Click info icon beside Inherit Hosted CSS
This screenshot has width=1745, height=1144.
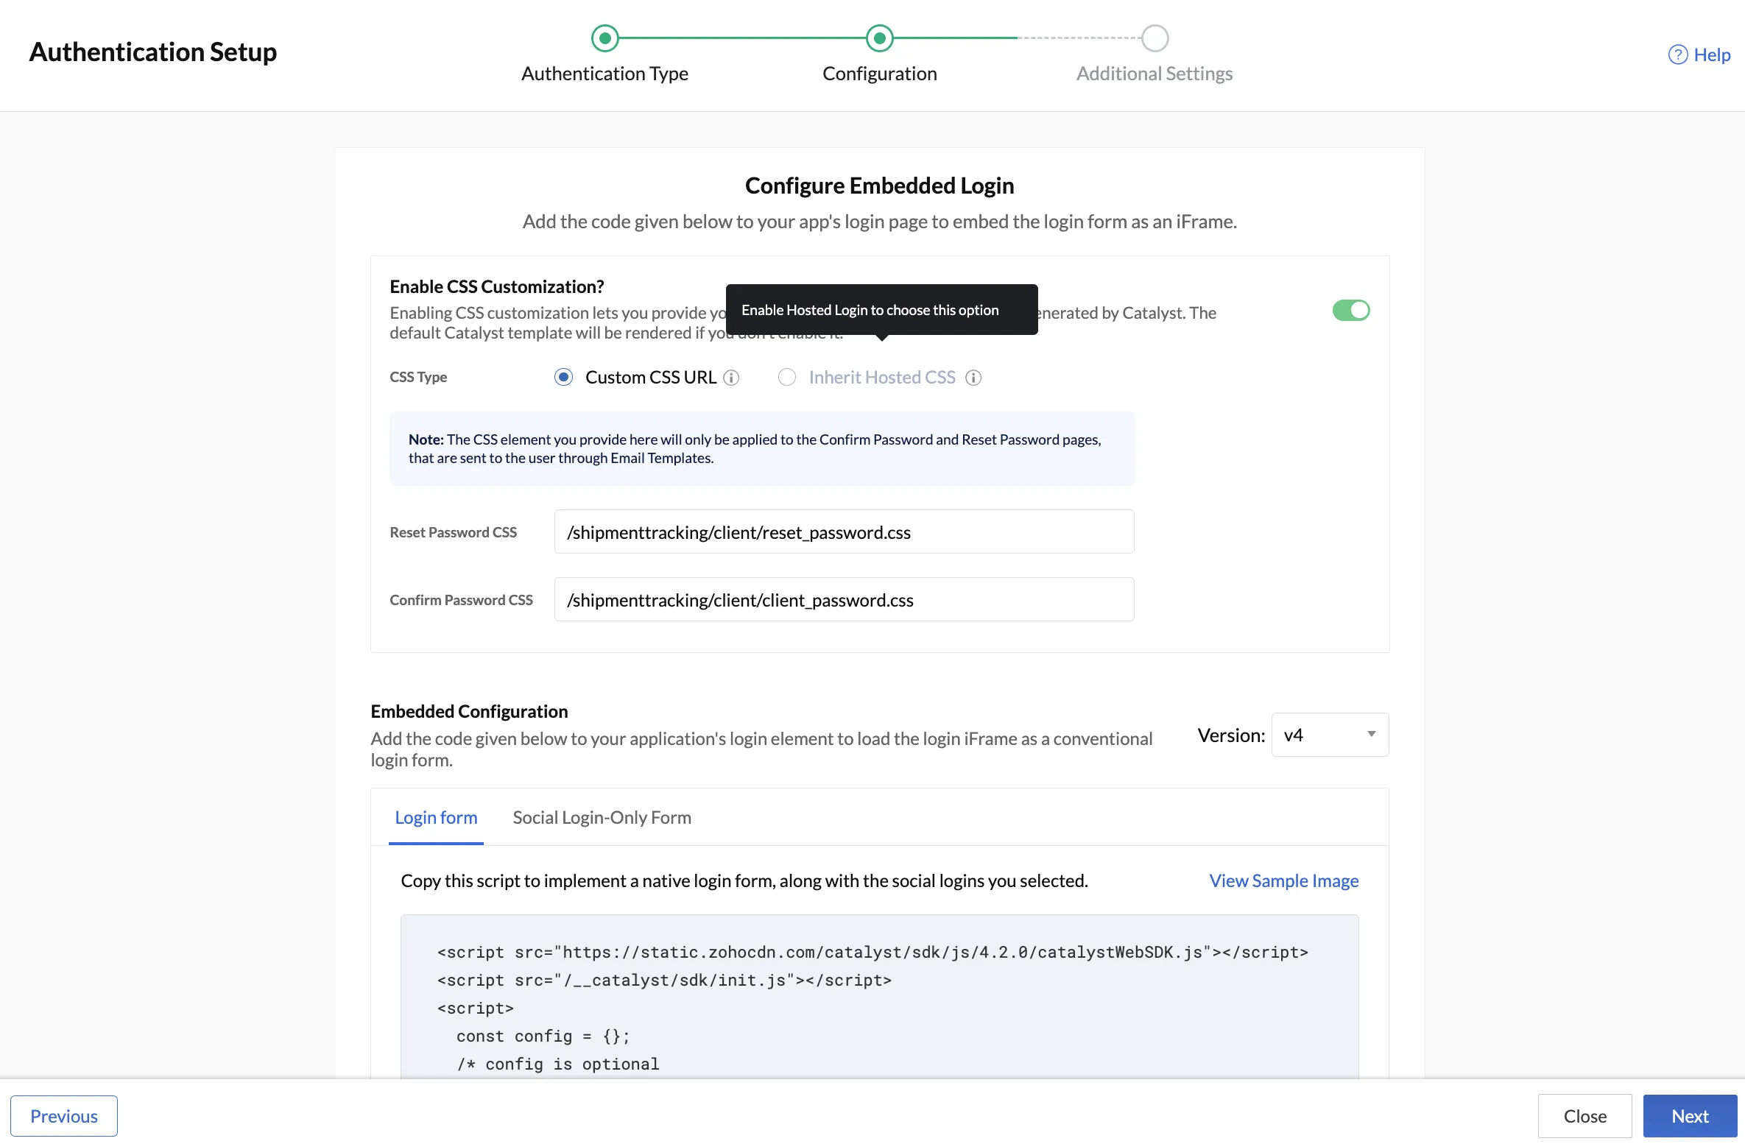coord(973,378)
